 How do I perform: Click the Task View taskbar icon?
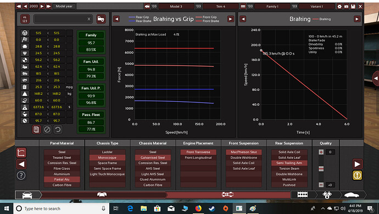pos(116,208)
